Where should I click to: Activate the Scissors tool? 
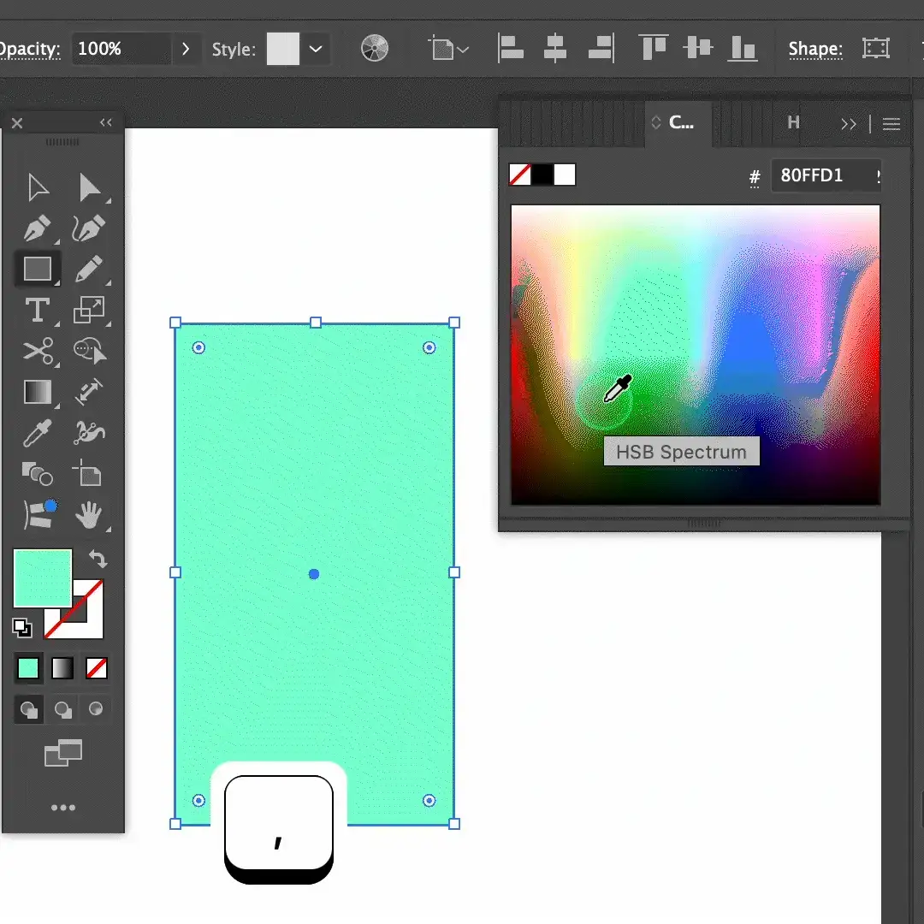click(x=38, y=351)
